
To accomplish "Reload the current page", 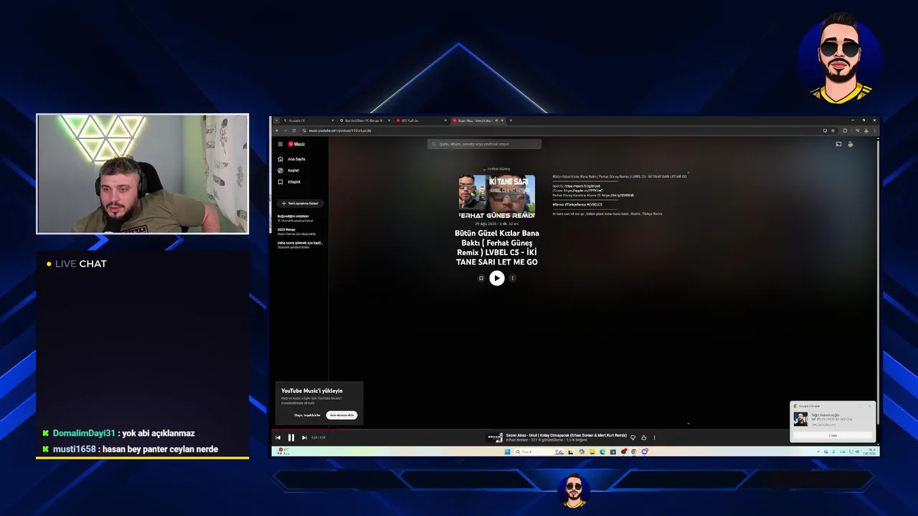I will point(293,130).
